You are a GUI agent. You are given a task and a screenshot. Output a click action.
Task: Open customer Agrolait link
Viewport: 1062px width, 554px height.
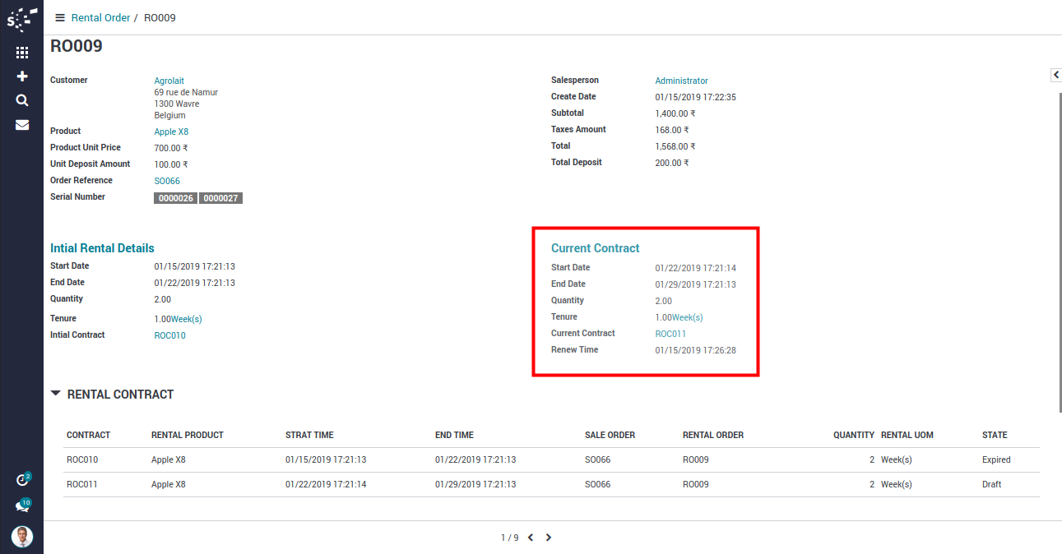pyautogui.click(x=169, y=81)
